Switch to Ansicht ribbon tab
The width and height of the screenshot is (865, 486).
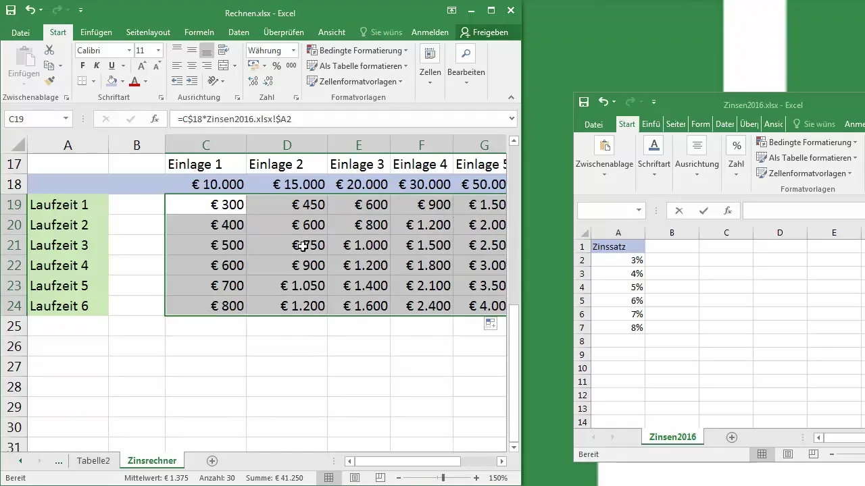(x=332, y=32)
